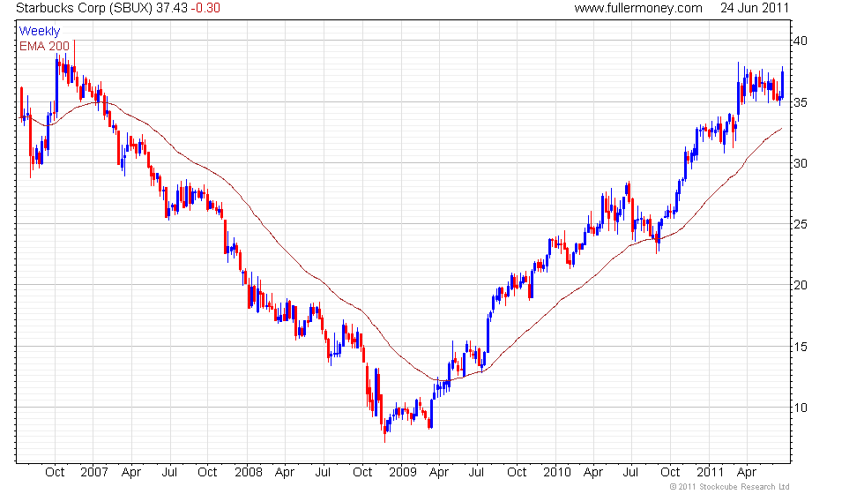Click the 2010 year marker on time axis
Viewport: 864px width, 494px height.
click(x=555, y=471)
